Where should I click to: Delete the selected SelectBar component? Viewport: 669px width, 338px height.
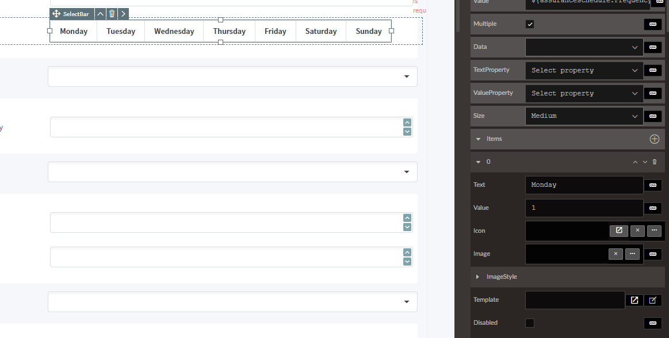[x=112, y=14]
